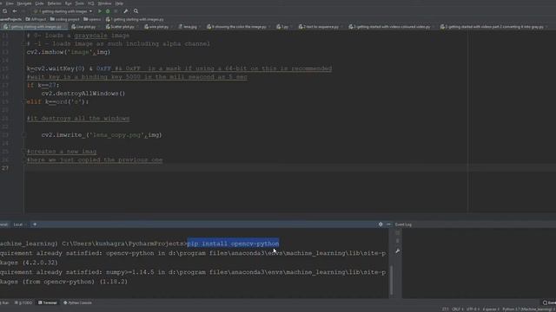The width and height of the screenshot is (556, 312).
Task: Open terminal panel gear settings
Action: [x=381, y=224]
